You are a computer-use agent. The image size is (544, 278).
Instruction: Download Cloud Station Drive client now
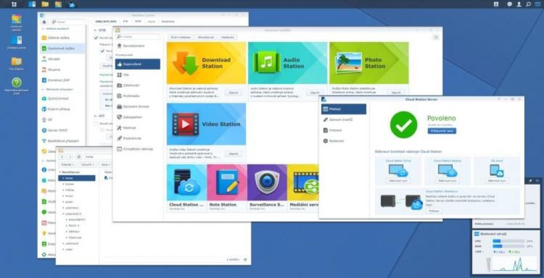(398, 180)
